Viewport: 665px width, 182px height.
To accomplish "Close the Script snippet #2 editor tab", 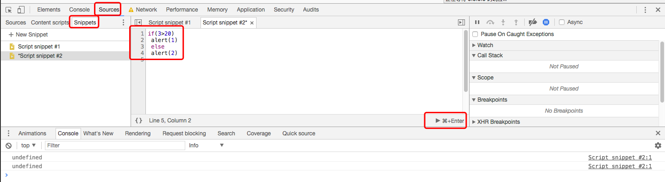I will (251, 23).
